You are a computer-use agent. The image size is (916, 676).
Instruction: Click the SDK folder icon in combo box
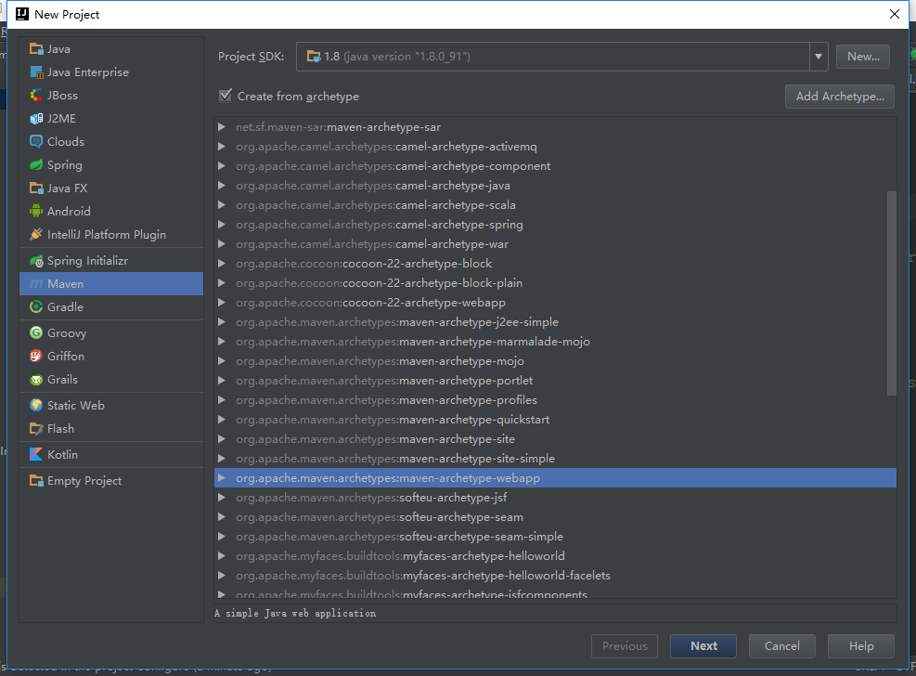314,57
